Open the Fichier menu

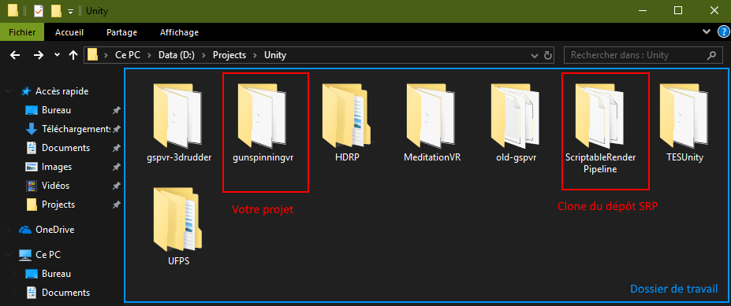click(x=22, y=32)
